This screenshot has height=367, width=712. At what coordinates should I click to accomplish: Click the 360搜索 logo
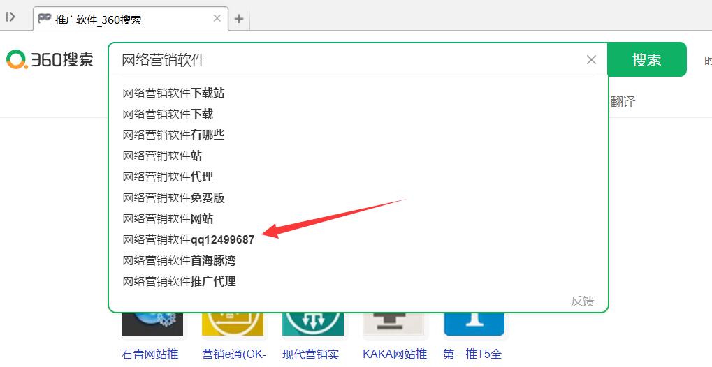tap(50, 60)
